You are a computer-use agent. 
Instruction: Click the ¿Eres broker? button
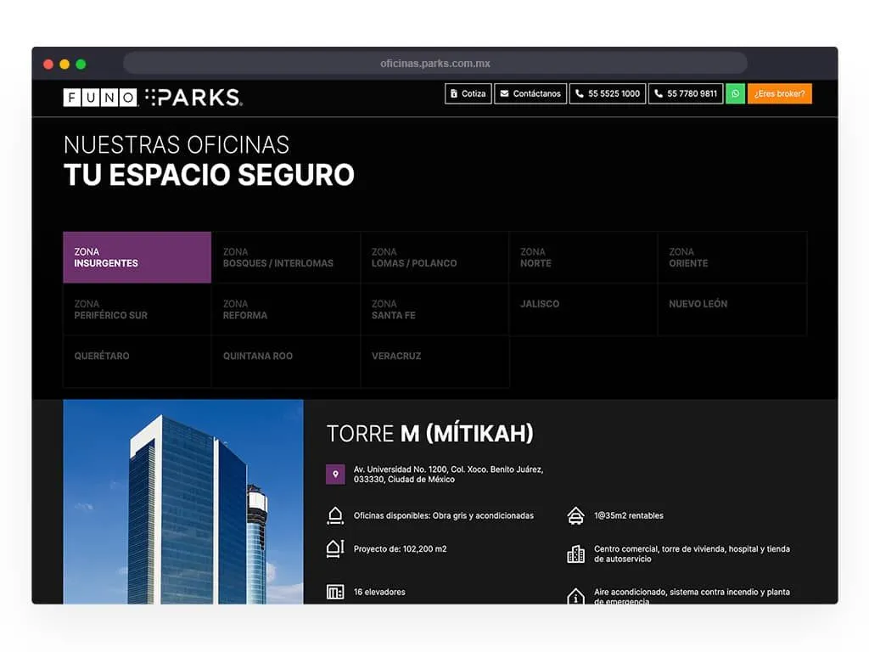click(779, 93)
